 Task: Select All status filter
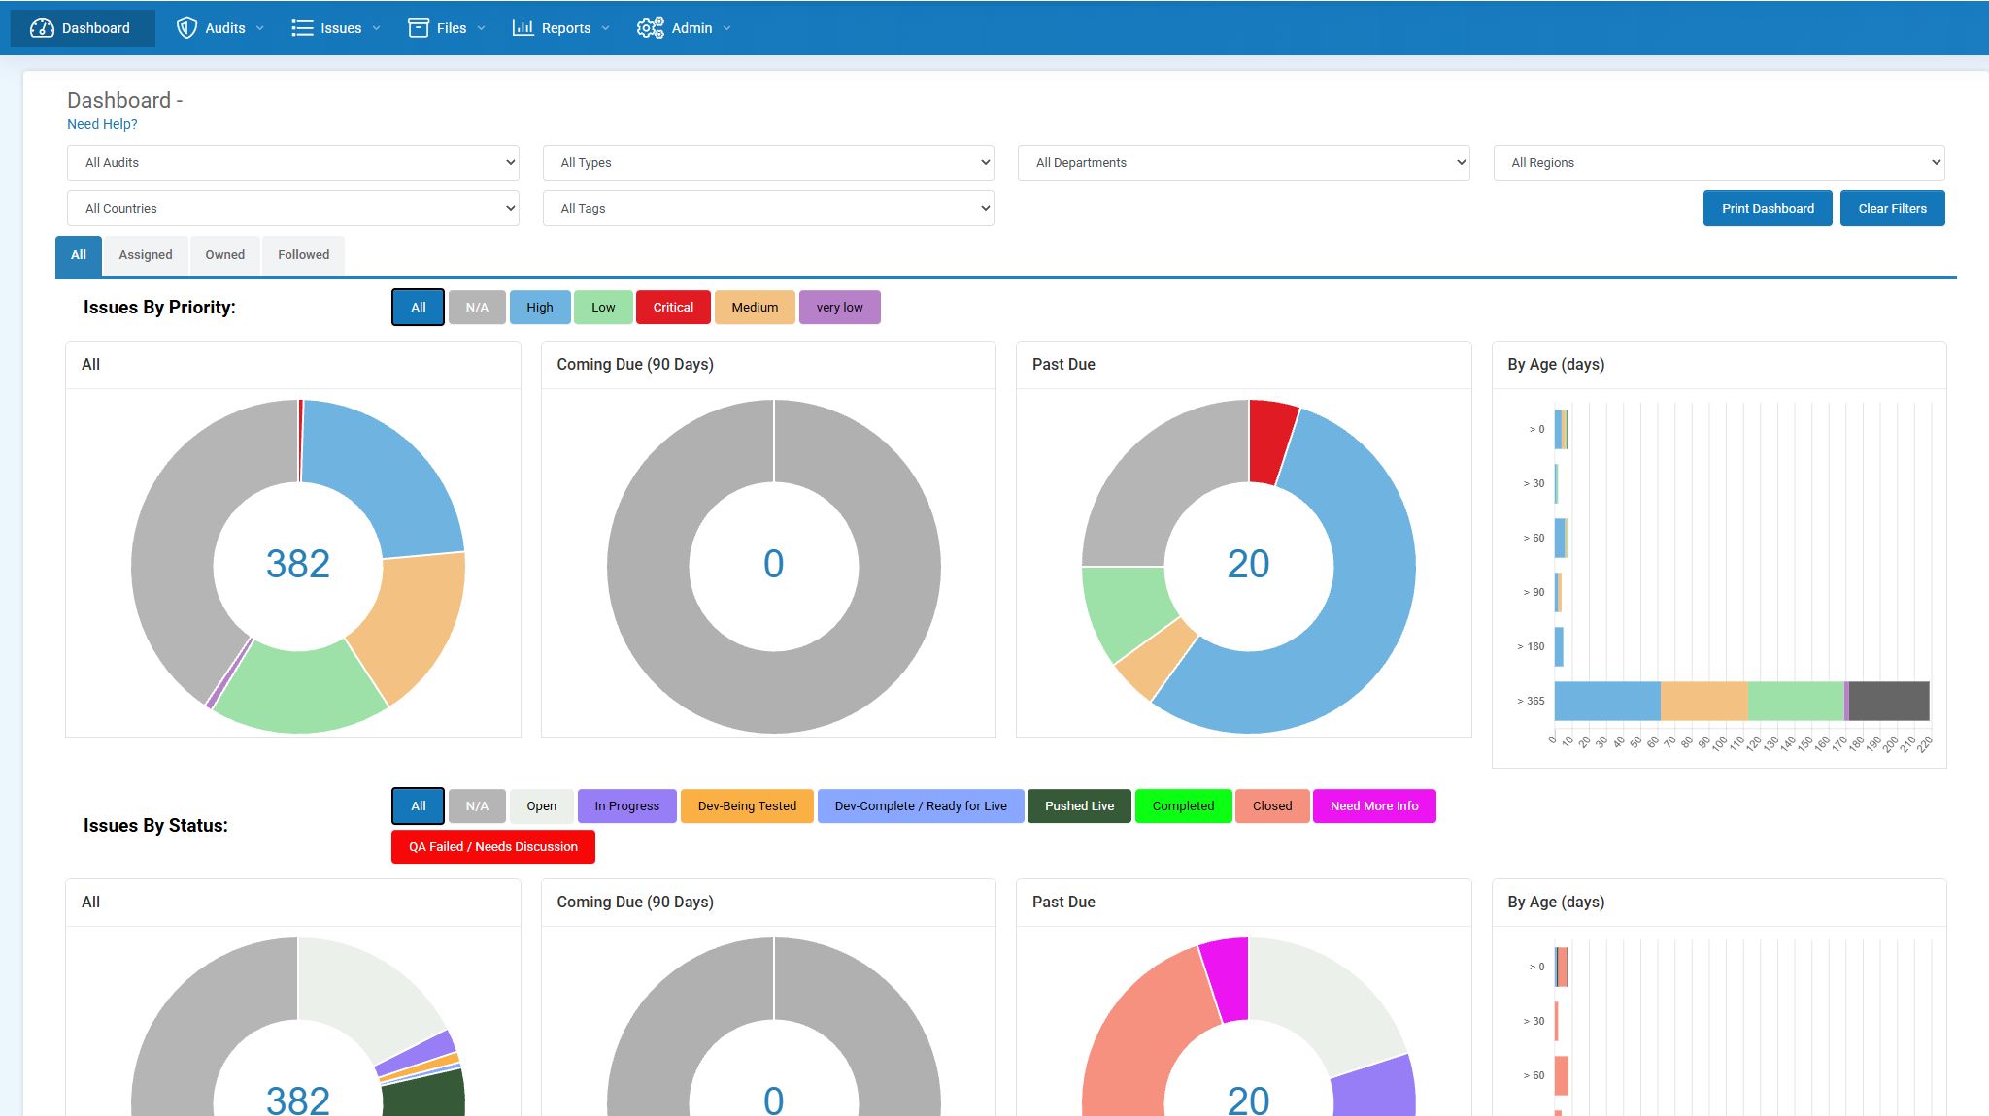pos(419,805)
